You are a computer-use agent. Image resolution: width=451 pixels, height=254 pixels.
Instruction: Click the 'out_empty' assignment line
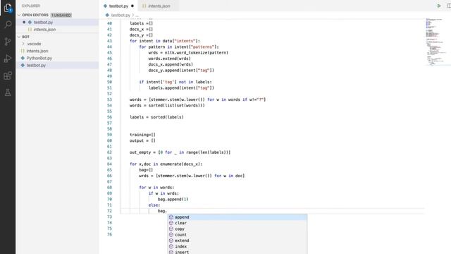[180, 152]
